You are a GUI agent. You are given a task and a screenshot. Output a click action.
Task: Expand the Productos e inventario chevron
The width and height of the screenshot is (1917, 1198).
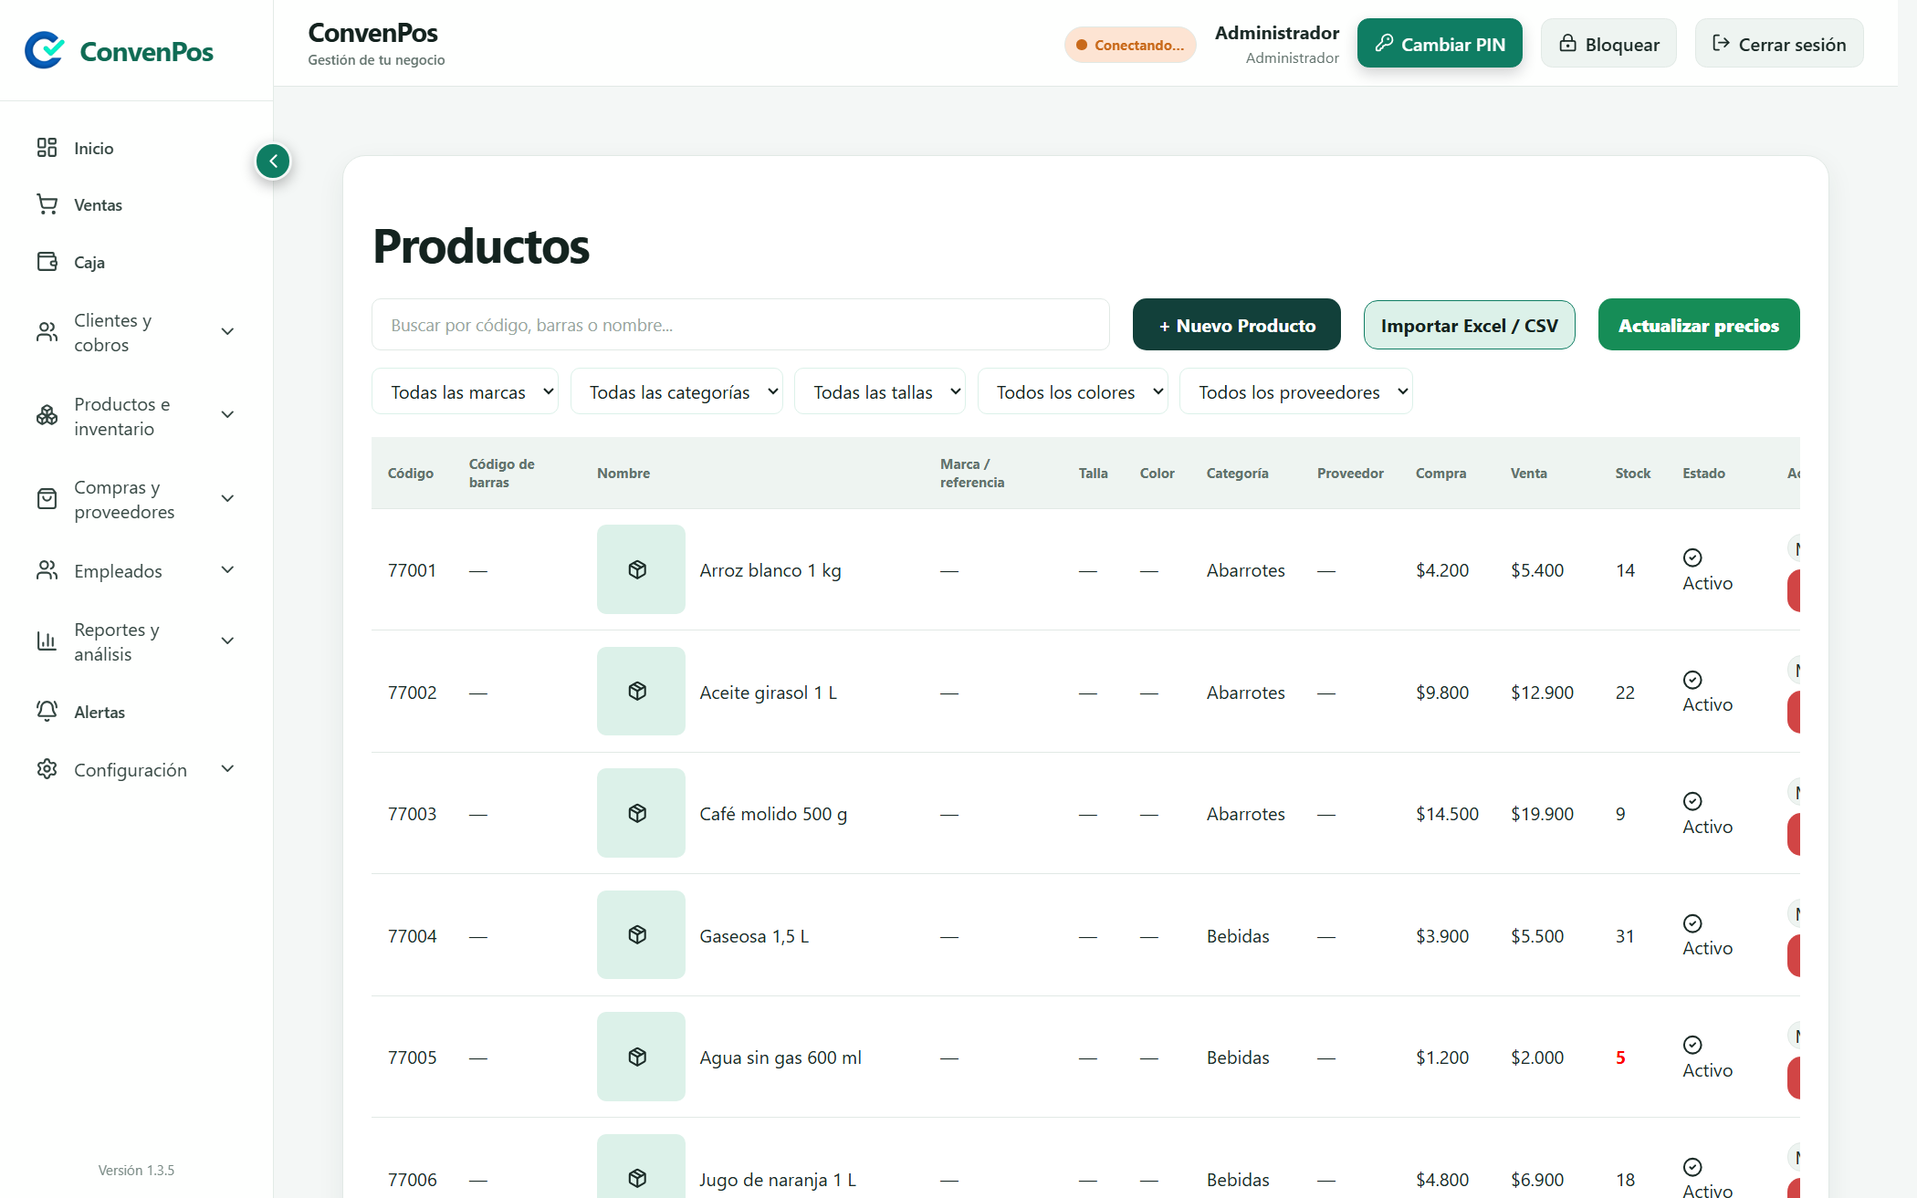[x=228, y=415]
